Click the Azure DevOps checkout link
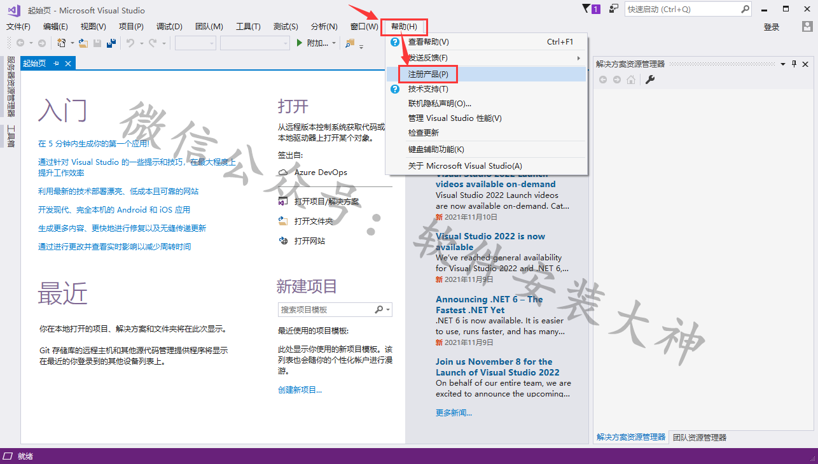 pyautogui.click(x=321, y=172)
